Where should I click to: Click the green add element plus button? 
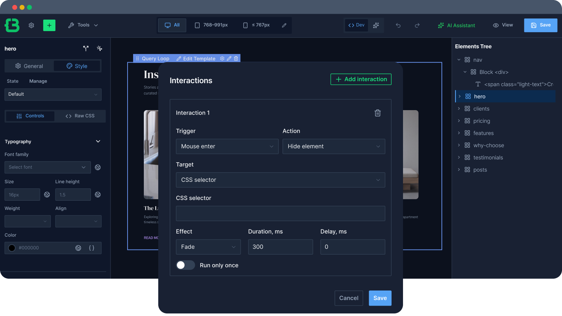coord(49,25)
